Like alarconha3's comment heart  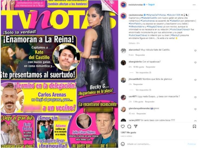(x=195, y=51)
